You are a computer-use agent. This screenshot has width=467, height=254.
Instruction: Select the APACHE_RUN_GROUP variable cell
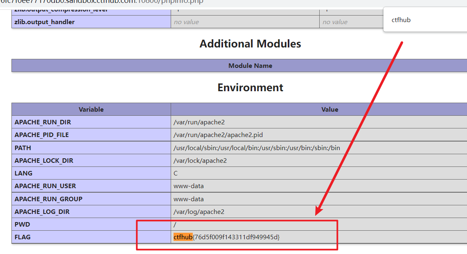pyautogui.click(x=91, y=199)
